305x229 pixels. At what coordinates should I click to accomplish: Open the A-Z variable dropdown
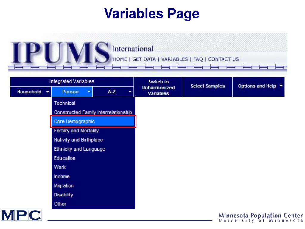coord(113,92)
